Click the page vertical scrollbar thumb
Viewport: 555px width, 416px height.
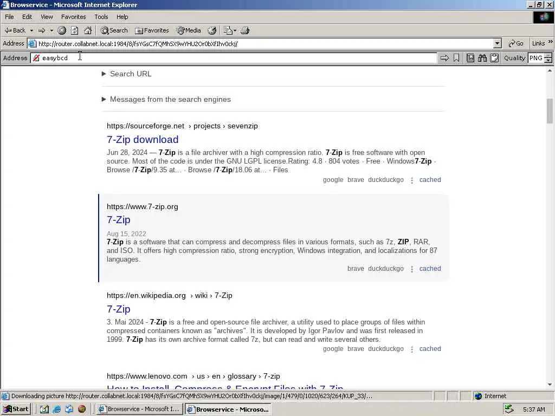pyautogui.click(x=550, y=111)
